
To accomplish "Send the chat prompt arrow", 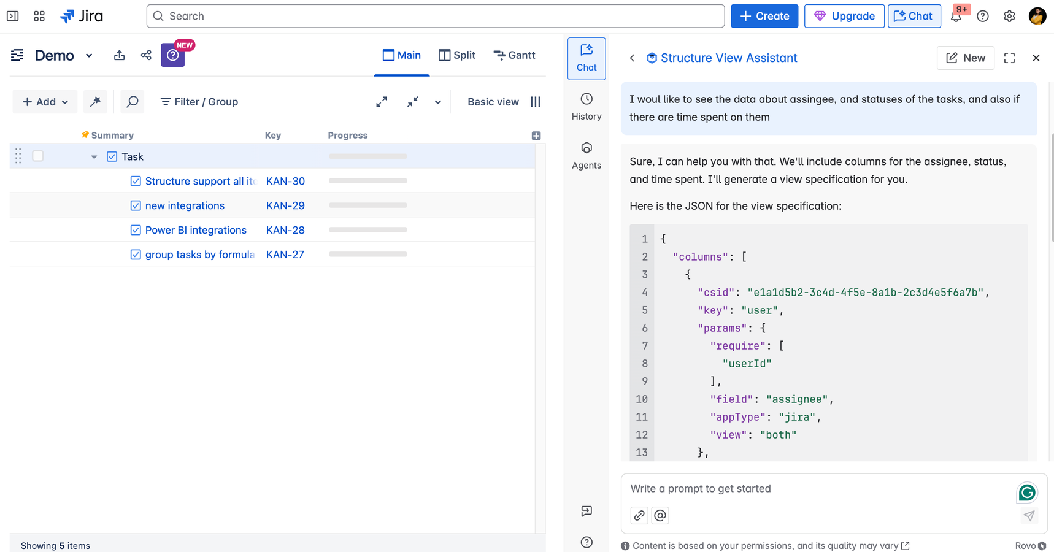I will click(x=1029, y=516).
